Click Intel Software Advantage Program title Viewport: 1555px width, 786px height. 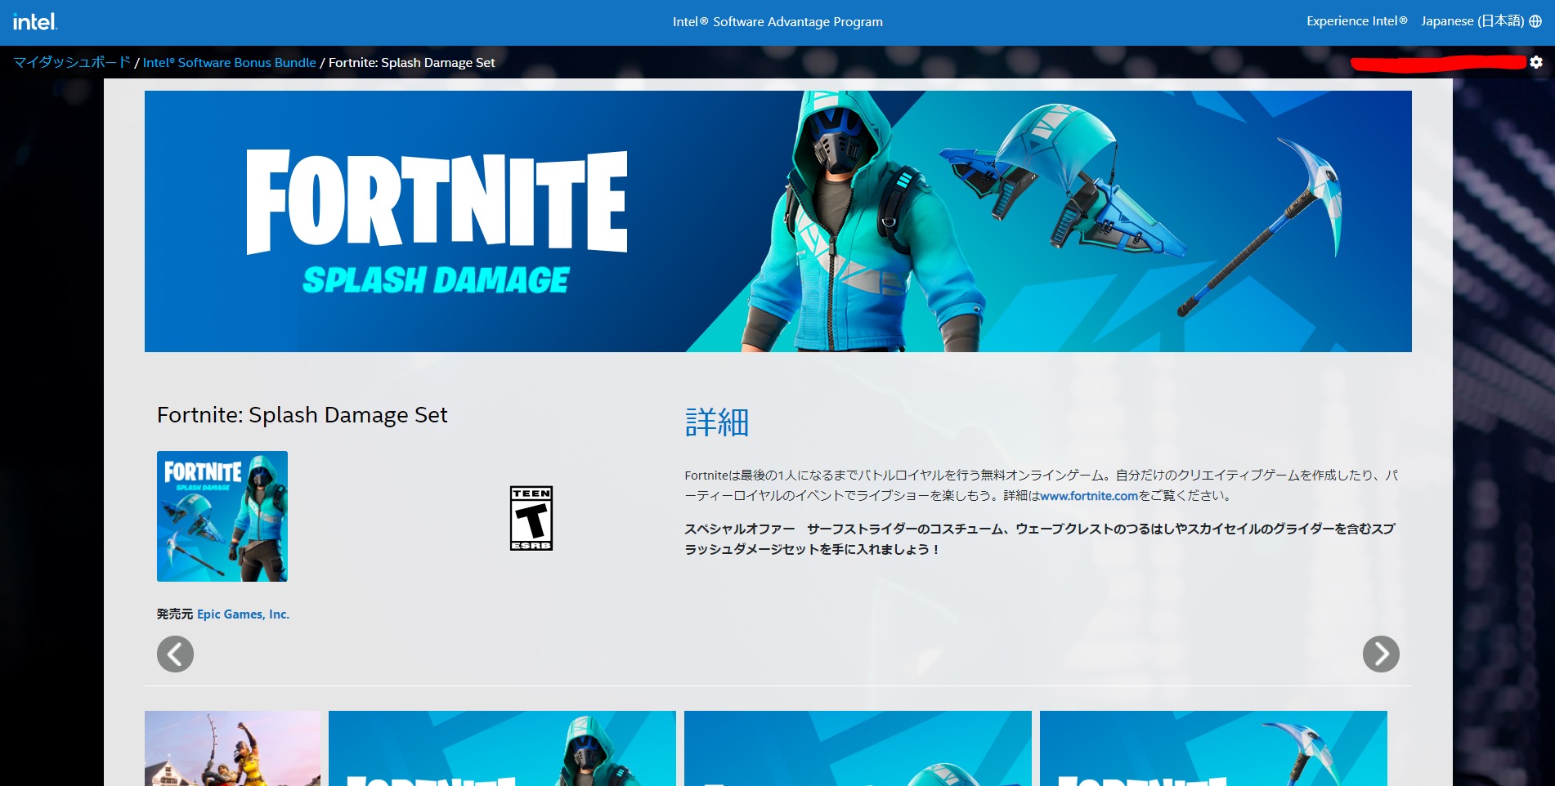pyautogui.click(x=777, y=22)
